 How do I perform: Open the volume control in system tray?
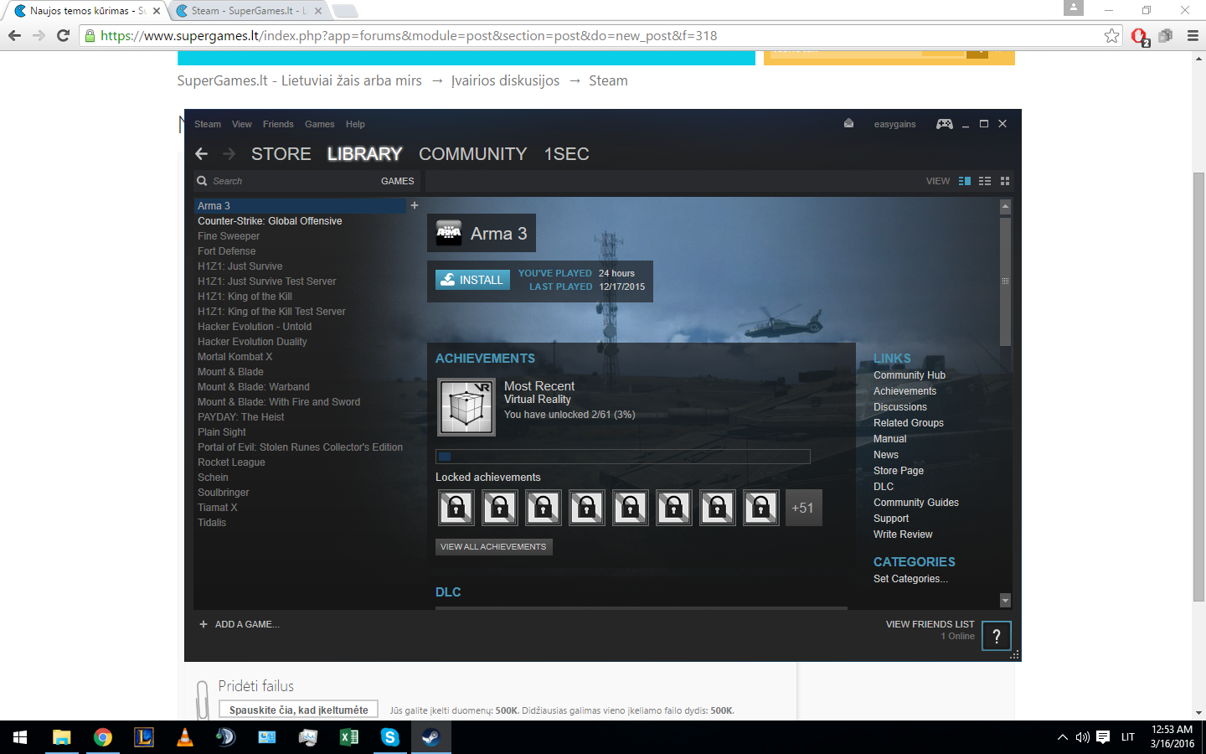pyautogui.click(x=1083, y=737)
